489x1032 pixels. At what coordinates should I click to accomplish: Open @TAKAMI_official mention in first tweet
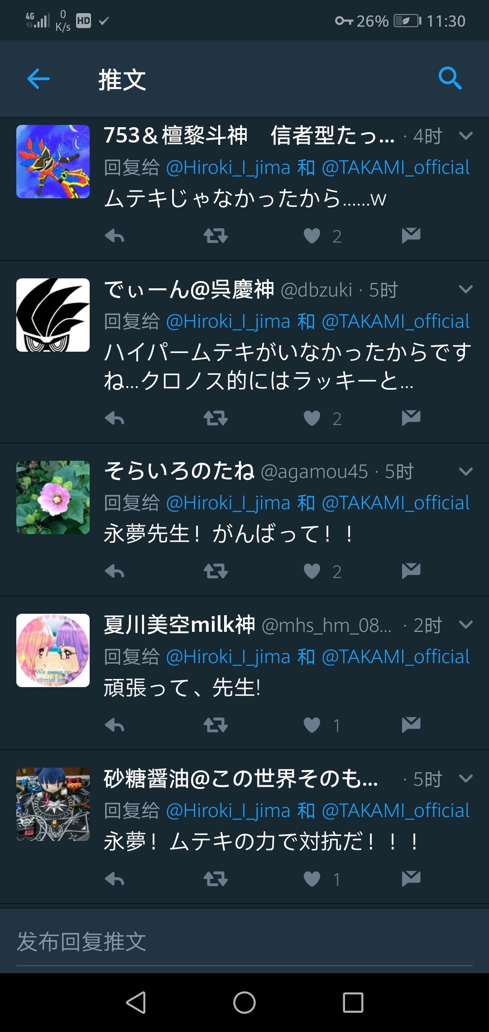[x=396, y=167]
